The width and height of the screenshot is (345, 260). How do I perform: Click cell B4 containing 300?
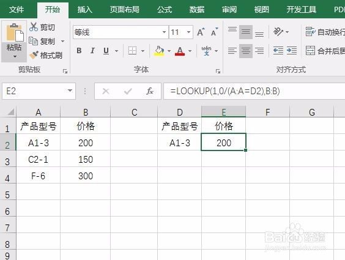[86, 176]
